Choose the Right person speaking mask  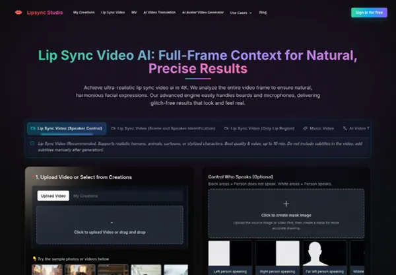[277, 258]
